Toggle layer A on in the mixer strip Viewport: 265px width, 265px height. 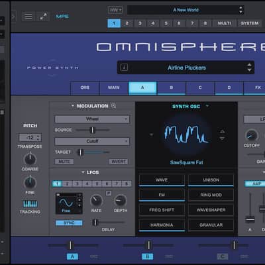click(72, 256)
